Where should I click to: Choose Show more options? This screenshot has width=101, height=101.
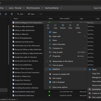pos(66,87)
